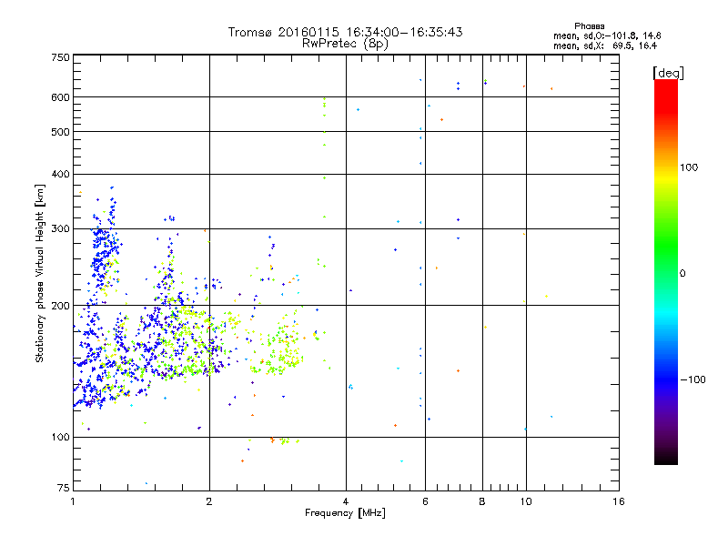
Task: Click the y-axis tick label '750'
Action: pyautogui.click(x=60, y=57)
